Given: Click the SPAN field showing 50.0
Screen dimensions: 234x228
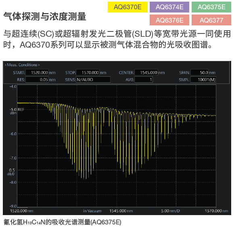Looking at the screenshot, I should pos(200,73).
